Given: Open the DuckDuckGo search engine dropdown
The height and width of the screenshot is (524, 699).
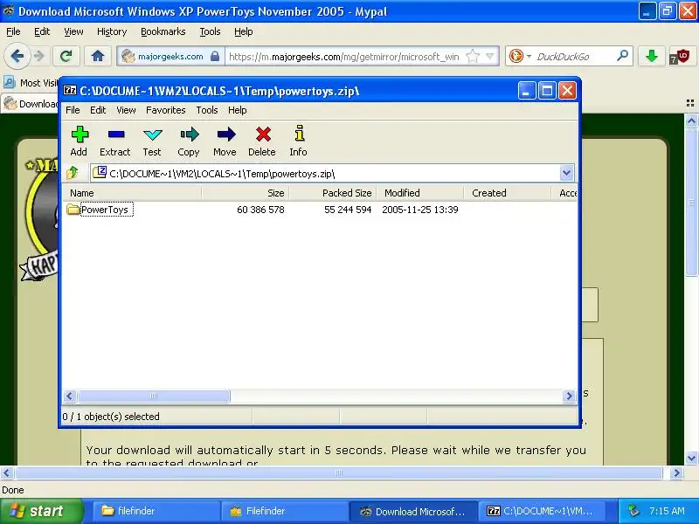Looking at the screenshot, I should click(529, 57).
